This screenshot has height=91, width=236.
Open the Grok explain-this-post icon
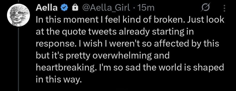pos(206,8)
